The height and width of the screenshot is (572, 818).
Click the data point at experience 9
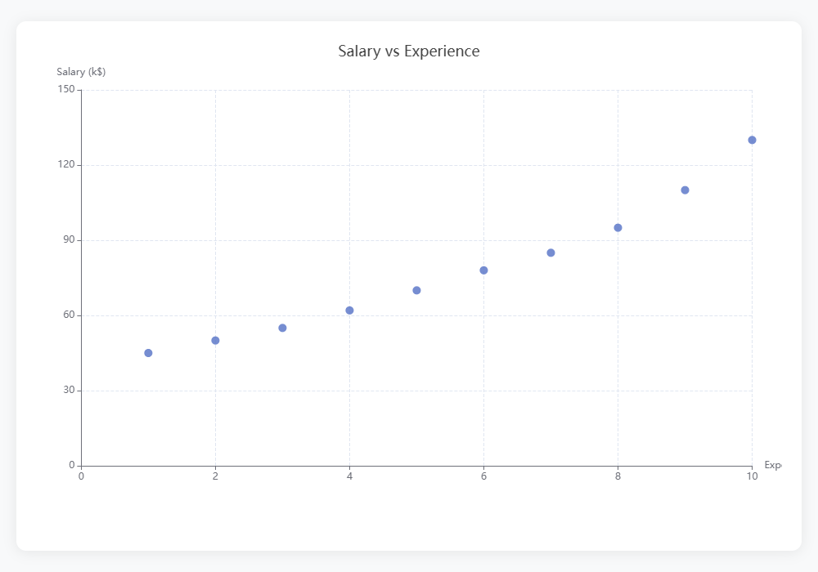(x=685, y=190)
